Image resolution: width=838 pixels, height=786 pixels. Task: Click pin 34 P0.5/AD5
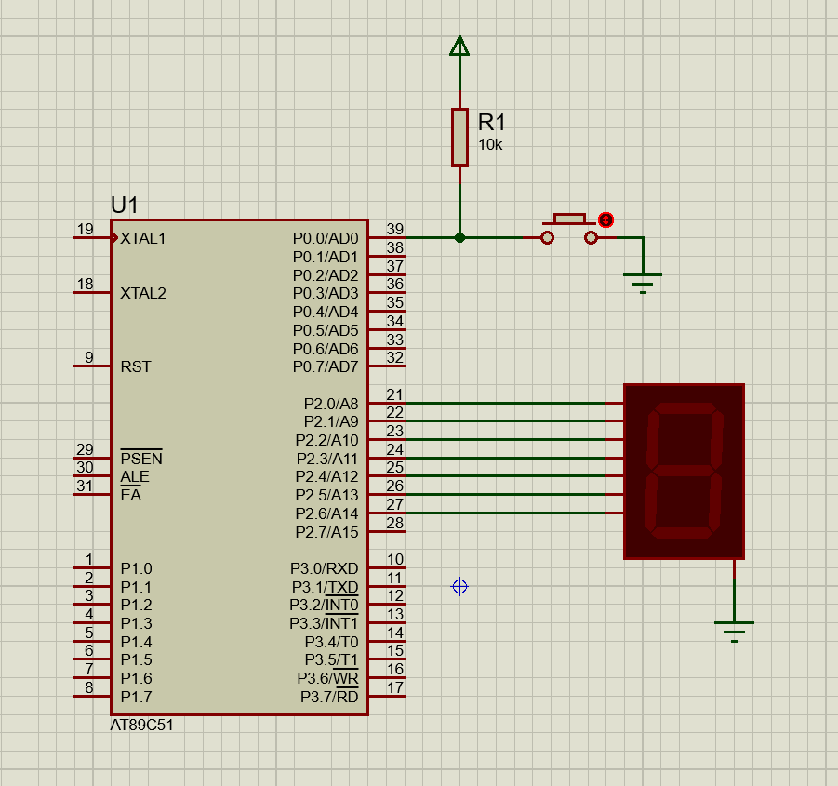388,329
